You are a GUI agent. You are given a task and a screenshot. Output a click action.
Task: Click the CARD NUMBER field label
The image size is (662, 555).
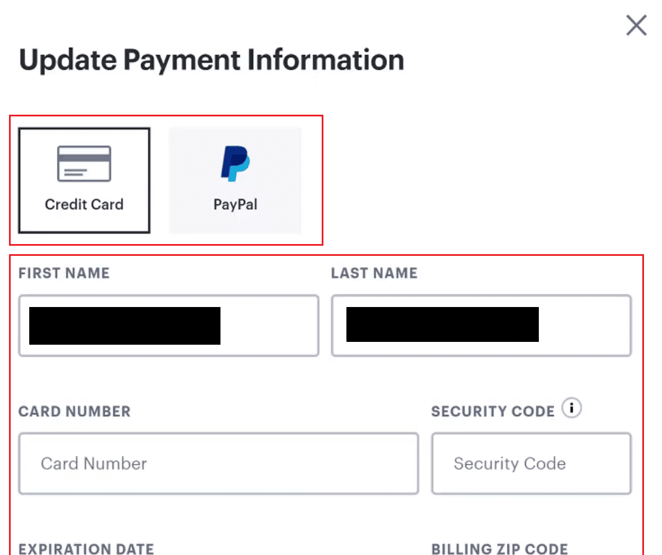(75, 412)
